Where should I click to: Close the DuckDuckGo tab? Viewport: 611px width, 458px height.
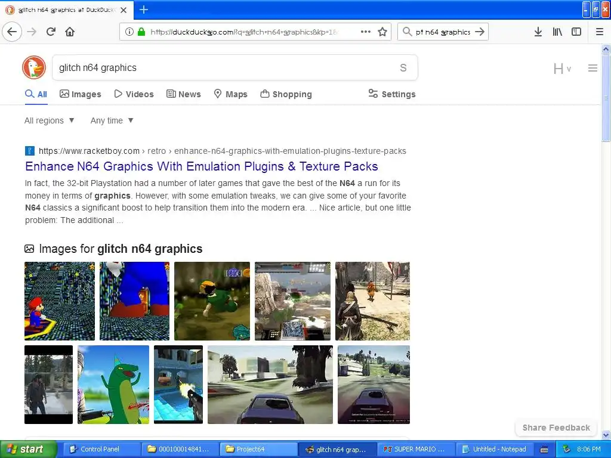click(124, 10)
